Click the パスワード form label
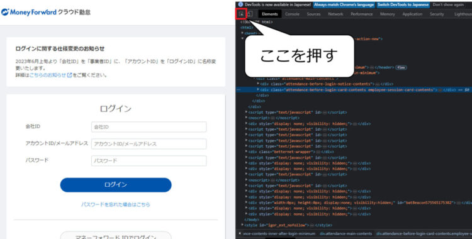472x239 pixels. coord(37,160)
